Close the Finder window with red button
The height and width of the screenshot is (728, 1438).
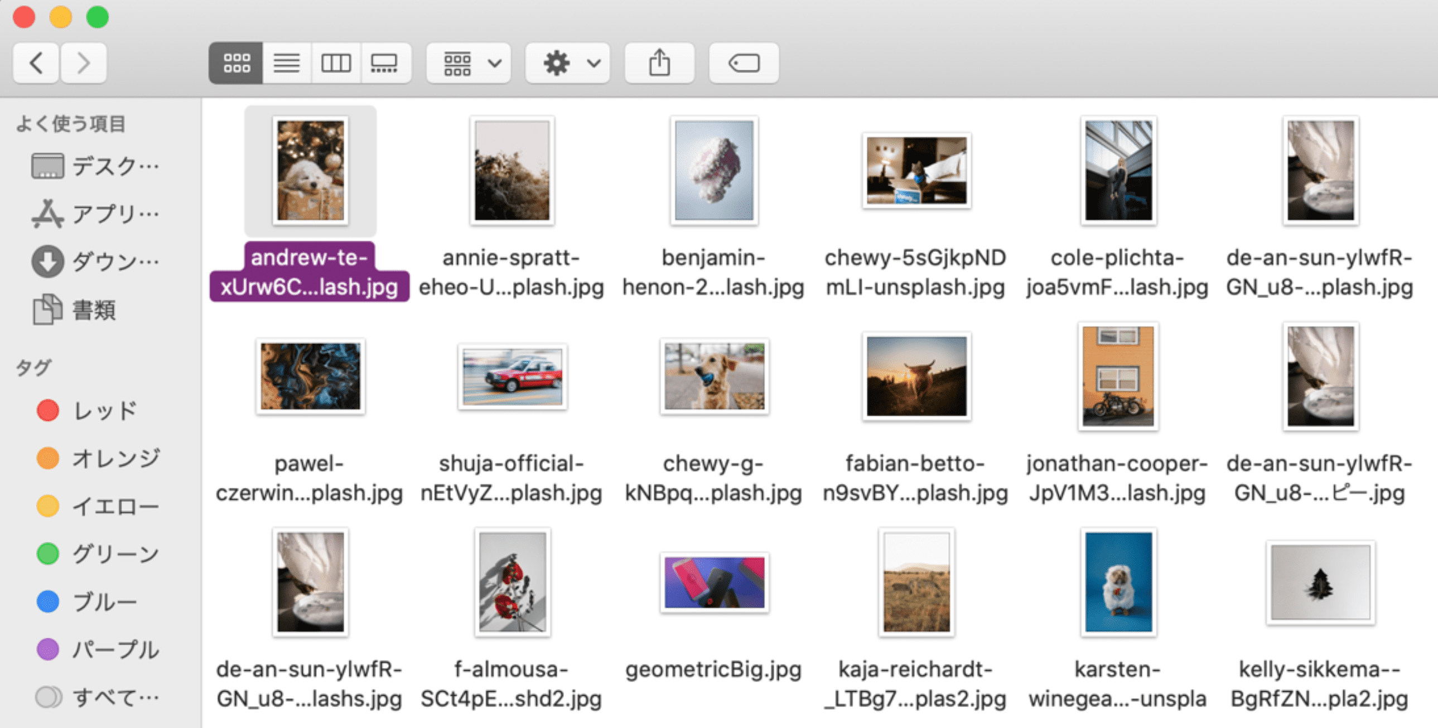tap(24, 17)
